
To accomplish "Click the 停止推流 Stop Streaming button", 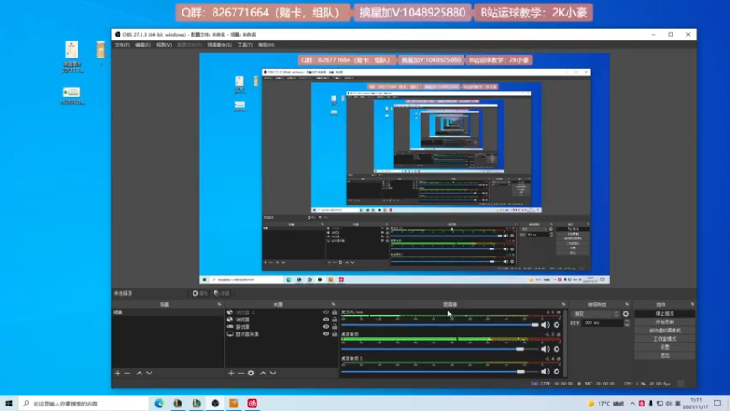I will coord(665,313).
